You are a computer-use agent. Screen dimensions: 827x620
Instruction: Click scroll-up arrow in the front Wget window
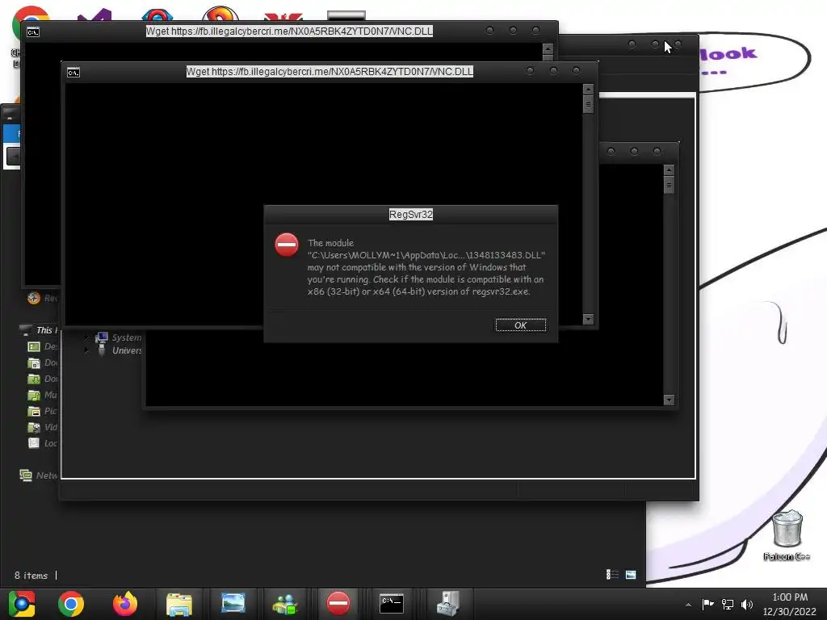click(588, 89)
